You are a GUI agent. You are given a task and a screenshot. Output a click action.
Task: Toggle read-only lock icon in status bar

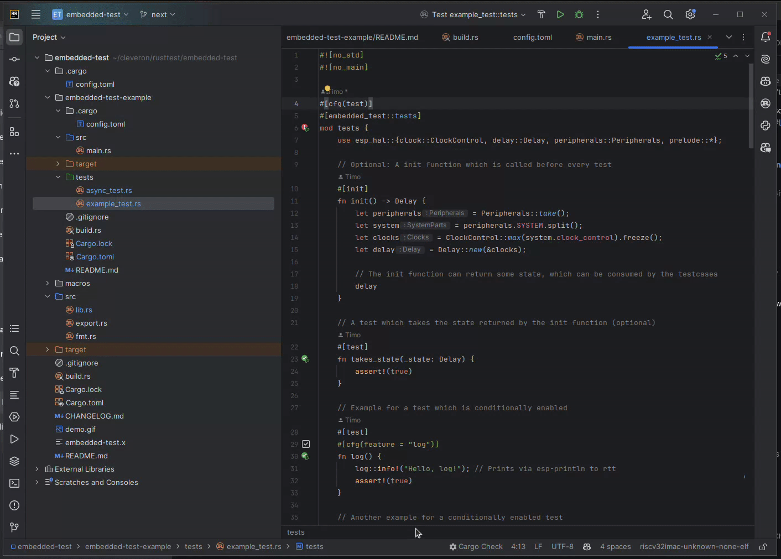tap(763, 547)
